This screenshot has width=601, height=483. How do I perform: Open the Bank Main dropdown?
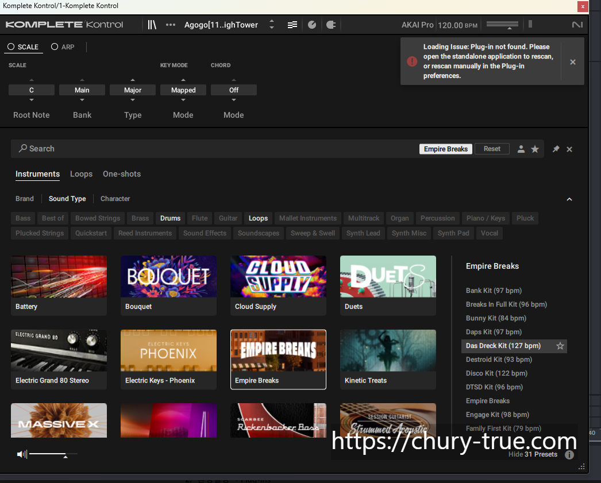click(82, 90)
